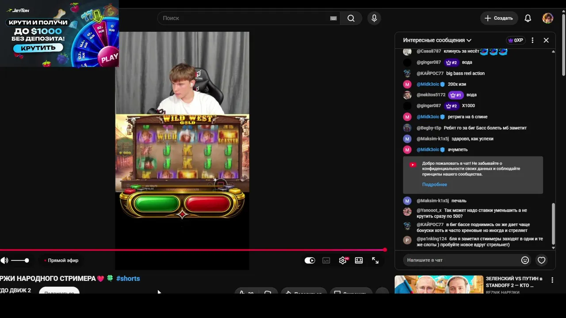
Task: Click the avatar of @pa1nking124
Action: click(x=407, y=240)
